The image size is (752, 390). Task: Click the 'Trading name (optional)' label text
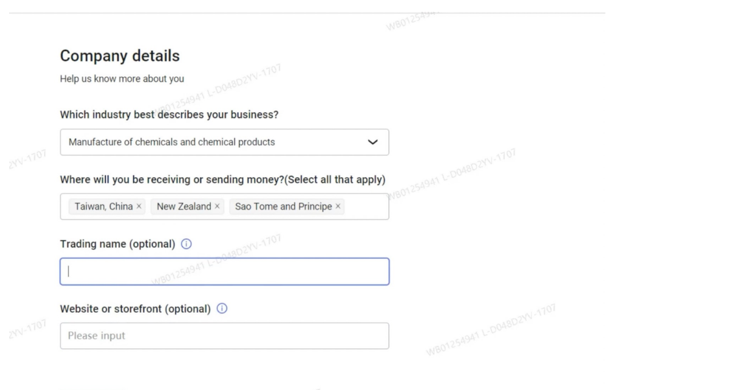click(x=117, y=244)
